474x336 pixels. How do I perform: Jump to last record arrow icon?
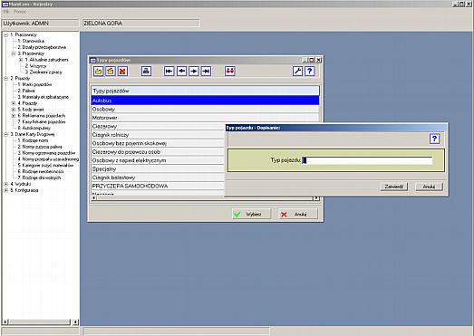click(x=206, y=72)
